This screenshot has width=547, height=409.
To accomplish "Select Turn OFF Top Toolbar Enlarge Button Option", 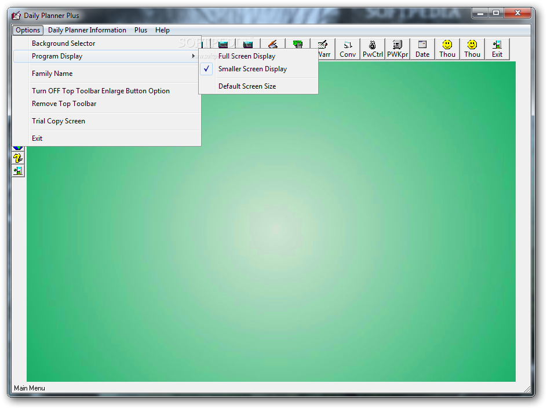I will (107, 91).
